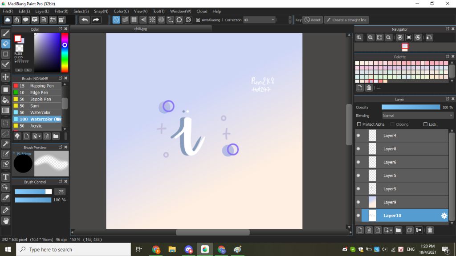Viewport: 456px width, 256px height.
Task: Select the Magic Wand tool
Action: tap(5, 144)
